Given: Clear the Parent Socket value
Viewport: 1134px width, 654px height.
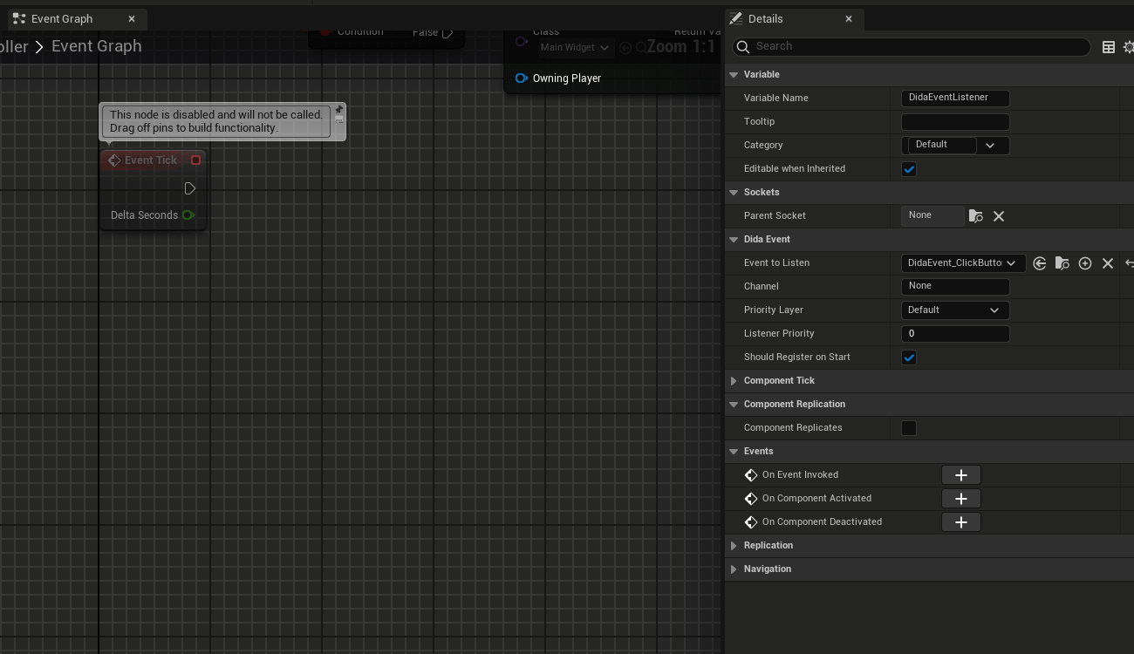Looking at the screenshot, I should tap(999, 216).
